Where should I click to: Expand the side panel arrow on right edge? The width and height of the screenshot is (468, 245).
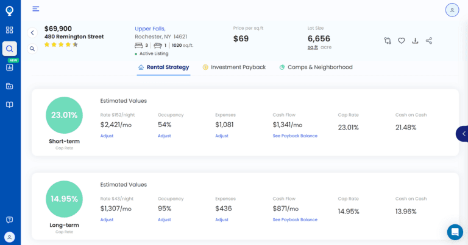463,134
